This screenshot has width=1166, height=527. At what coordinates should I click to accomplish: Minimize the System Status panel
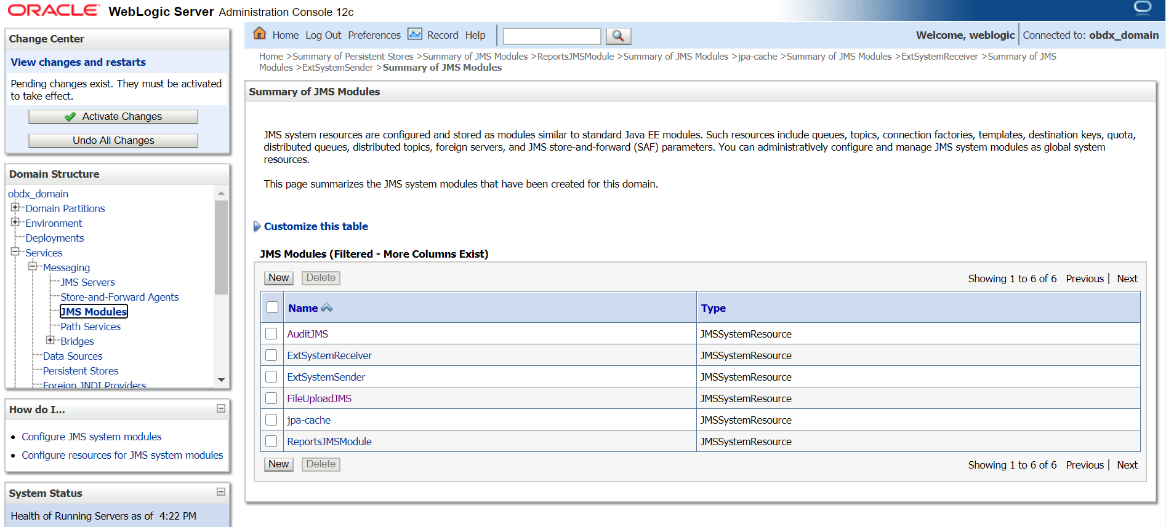pyautogui.click(x=221, y=492)
